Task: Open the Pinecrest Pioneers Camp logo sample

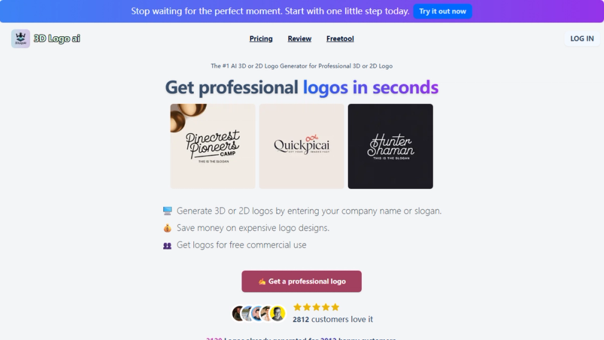Action: click(x=213, y=146)
